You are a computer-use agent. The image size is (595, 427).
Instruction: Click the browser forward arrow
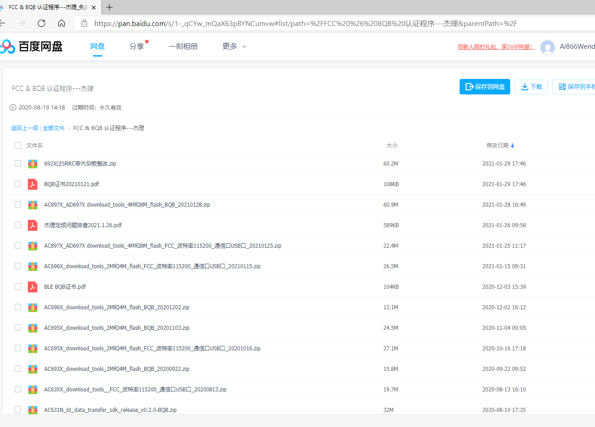[21, 23]
